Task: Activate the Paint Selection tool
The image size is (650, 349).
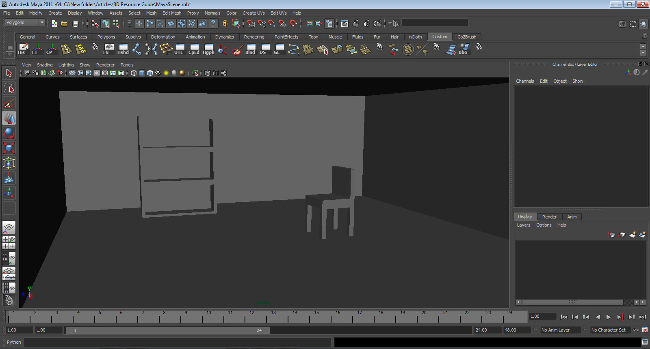Action: (9, 103)
